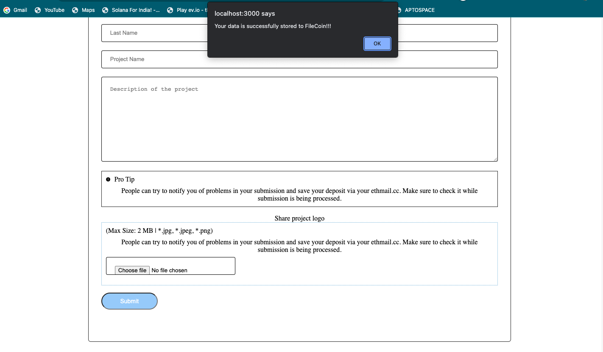Click OK in the alert dialog
The image size is (603, 352).
click(x=377, y=44)
